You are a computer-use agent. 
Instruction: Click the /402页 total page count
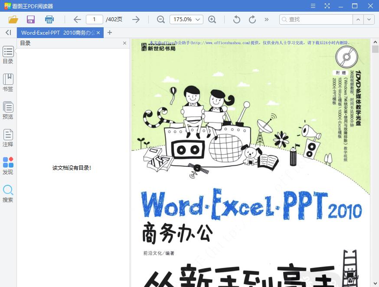114,19
